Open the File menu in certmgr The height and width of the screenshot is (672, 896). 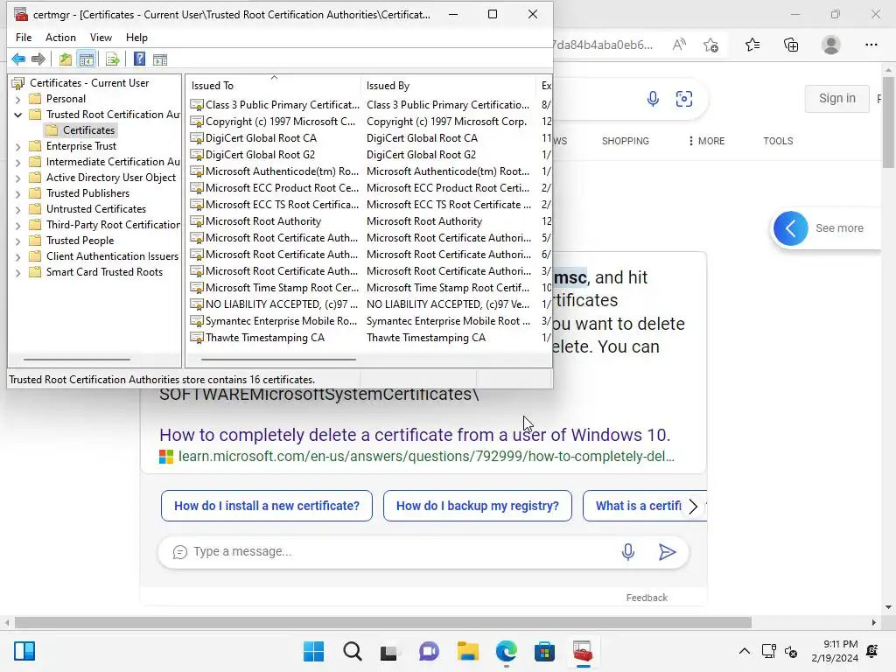(x=24, y=37)
